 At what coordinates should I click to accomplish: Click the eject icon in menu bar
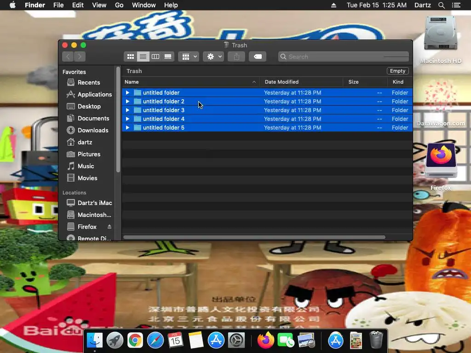[x=333, y=5]
